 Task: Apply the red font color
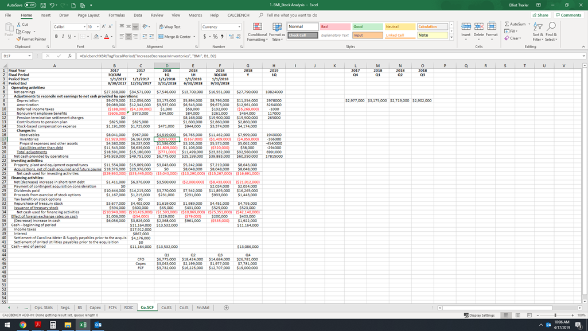click(107, 36)
